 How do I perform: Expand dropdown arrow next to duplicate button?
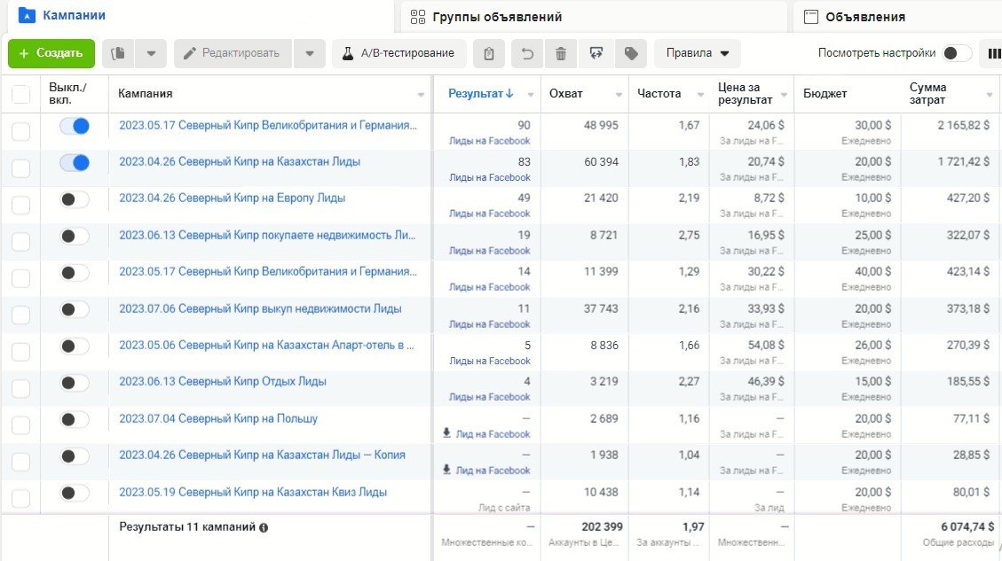tap(151, 53)
